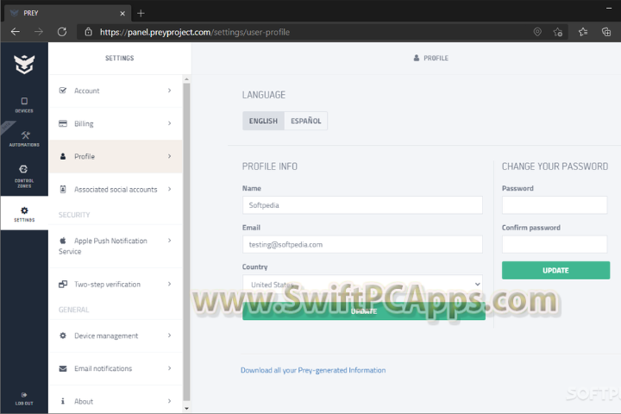Click the Account checkmark icon

[63, 91]
